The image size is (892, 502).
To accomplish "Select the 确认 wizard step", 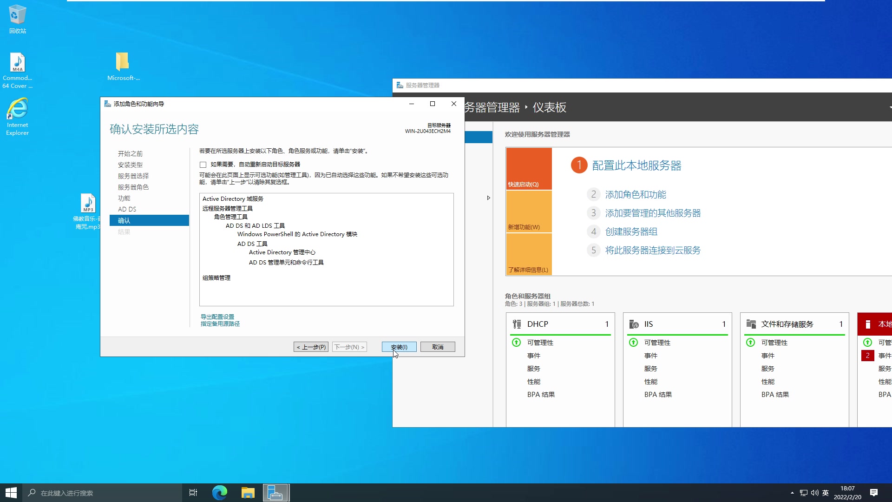I will [x=149, y=220].
